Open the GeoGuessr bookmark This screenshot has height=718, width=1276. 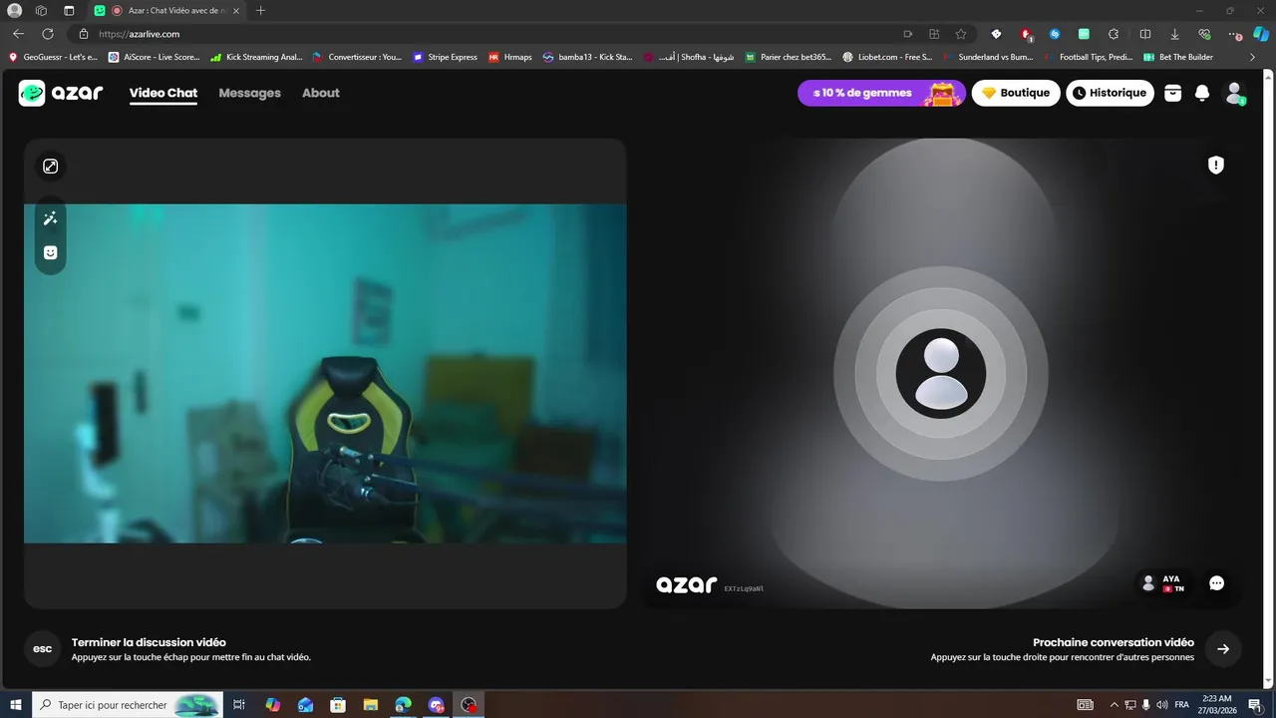[x=53, y=57]
